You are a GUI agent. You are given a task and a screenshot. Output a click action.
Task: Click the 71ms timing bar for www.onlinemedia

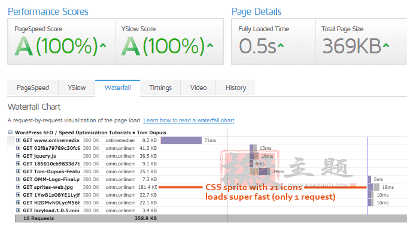coord(181,140)
